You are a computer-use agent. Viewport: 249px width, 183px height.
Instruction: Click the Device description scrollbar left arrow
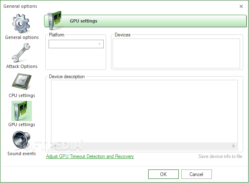(55, 146)
